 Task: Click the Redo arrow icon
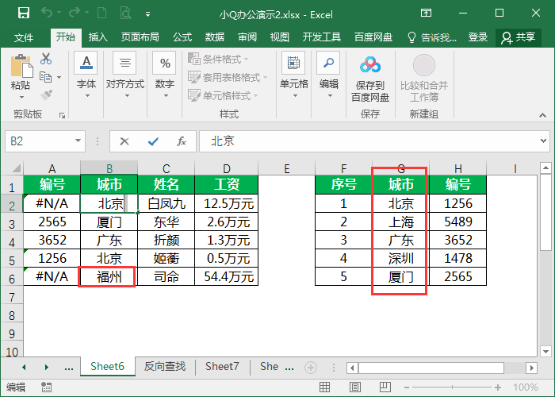75,13
